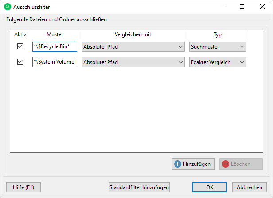Image resolution: width=273 pixels, height=198 pixels.
Task: Uncheck Aktiv for the $Recycle.Bin filter
Action: pos(20,46)
